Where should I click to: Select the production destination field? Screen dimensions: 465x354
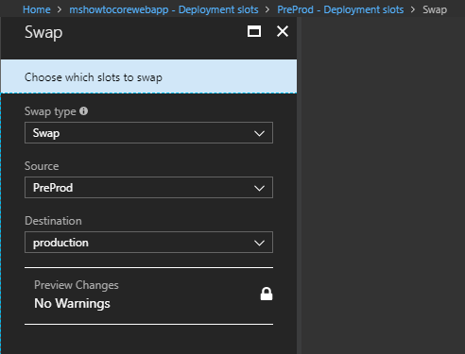(x=148, y=243)
